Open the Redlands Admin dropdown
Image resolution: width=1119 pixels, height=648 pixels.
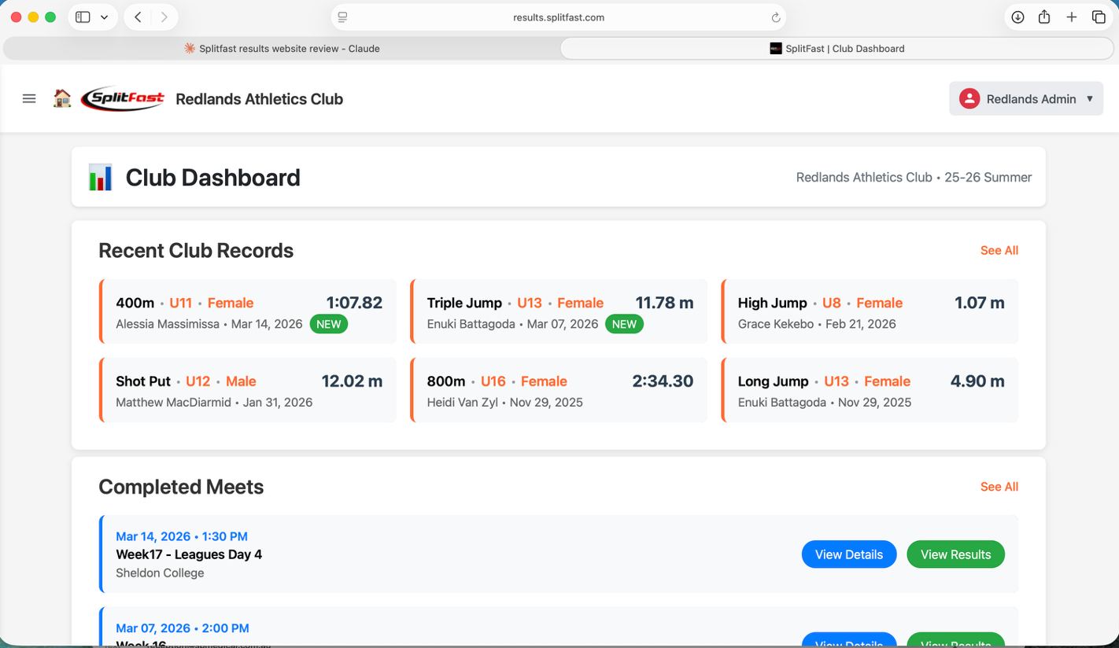click(1091, 98)
